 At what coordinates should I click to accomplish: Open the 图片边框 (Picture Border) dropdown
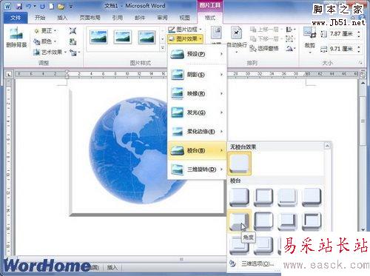184,30
